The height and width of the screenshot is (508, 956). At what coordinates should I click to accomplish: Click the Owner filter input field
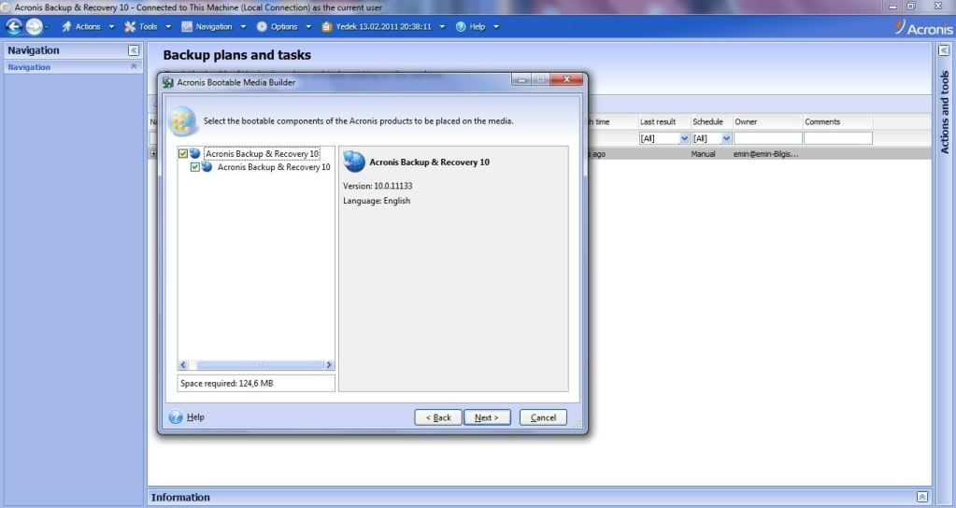click(x=767, y=138)
